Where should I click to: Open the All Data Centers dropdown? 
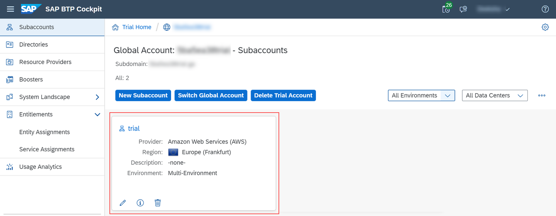pos(495,95)
